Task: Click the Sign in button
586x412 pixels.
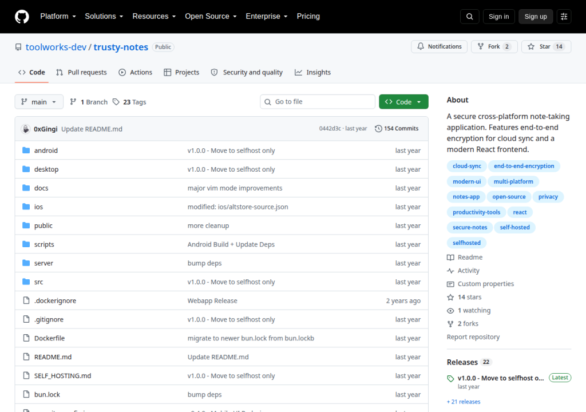Action: click(x=498, y=17)
